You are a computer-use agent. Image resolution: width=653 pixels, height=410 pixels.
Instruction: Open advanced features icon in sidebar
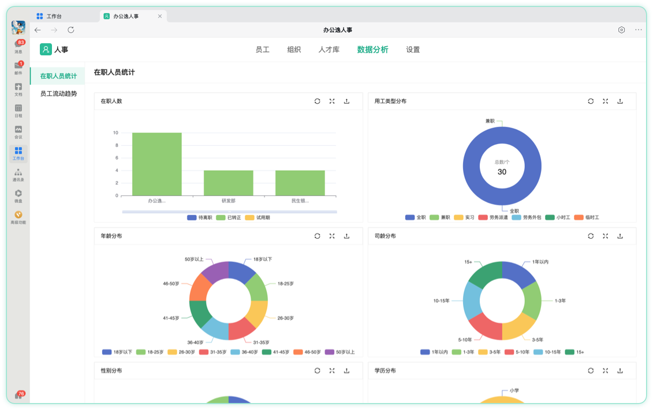pos(18,217)
